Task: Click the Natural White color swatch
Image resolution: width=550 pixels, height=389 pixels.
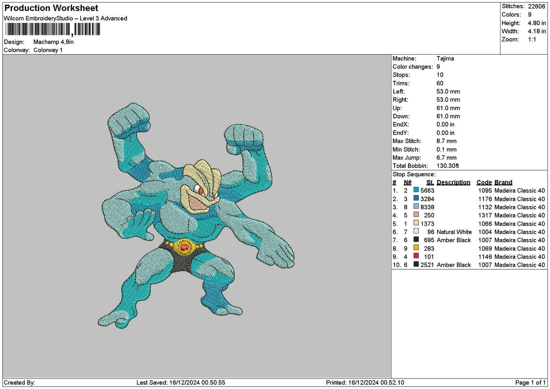Action: tap(416, 232)
